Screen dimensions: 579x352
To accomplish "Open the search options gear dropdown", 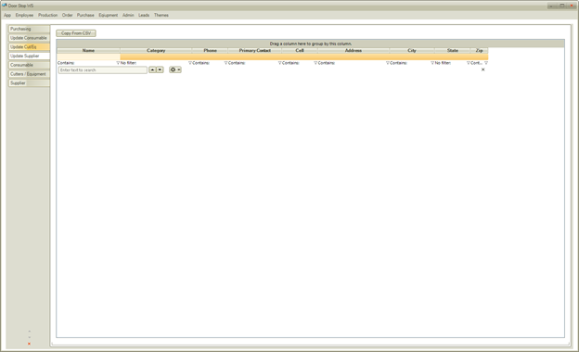I will 175,70.
